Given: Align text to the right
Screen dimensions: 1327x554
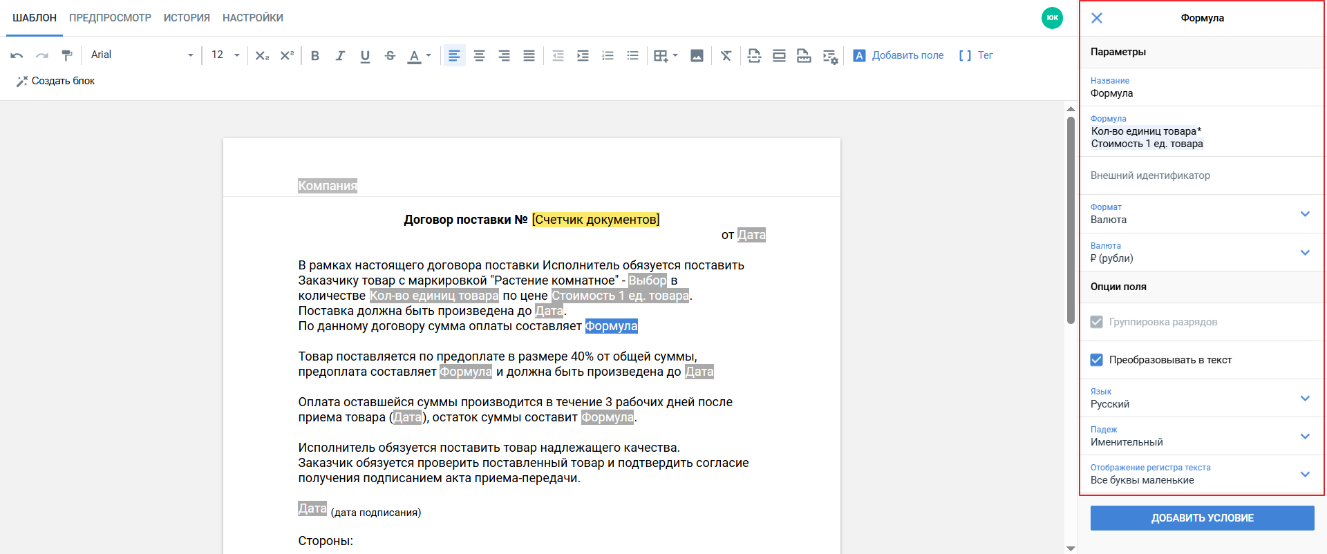Looking at the screenshot, I should [x=504, y=55].
